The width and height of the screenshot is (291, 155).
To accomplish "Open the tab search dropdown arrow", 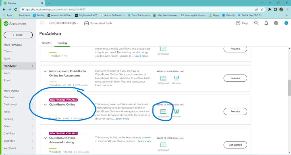I will click(262, 3).
